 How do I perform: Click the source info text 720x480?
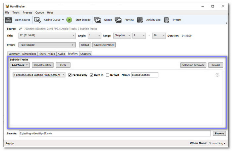pyautogui.click(x=61, y=29)
